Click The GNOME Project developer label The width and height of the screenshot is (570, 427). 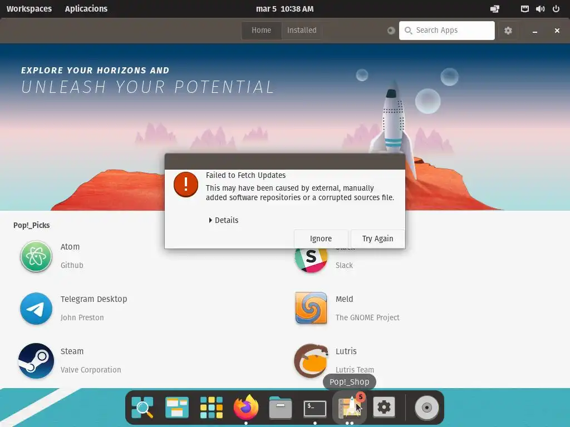(367, 317)
